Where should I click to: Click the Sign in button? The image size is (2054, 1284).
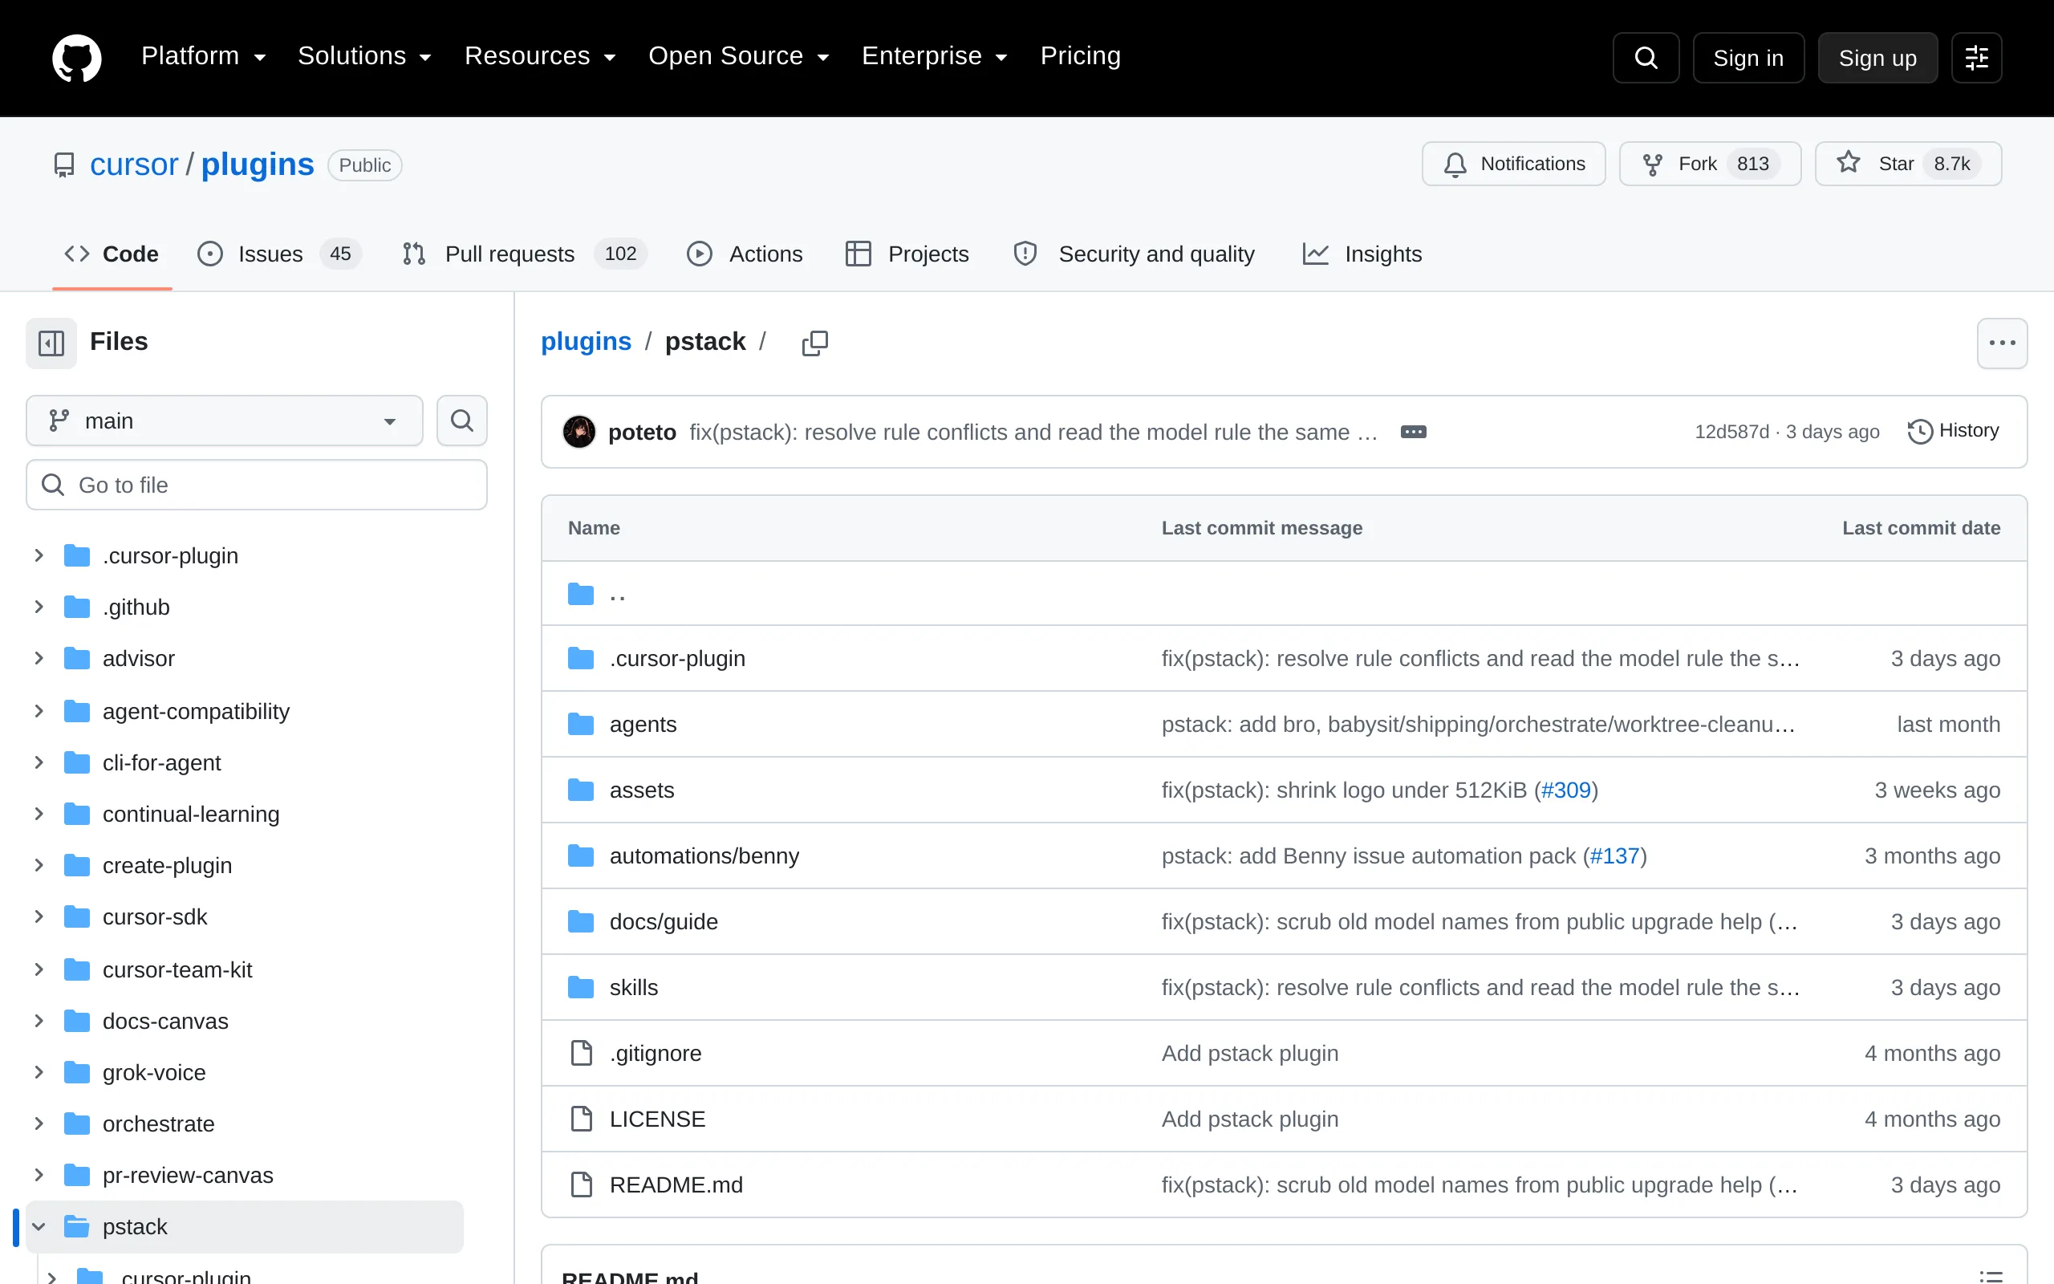click(1748, 58)
